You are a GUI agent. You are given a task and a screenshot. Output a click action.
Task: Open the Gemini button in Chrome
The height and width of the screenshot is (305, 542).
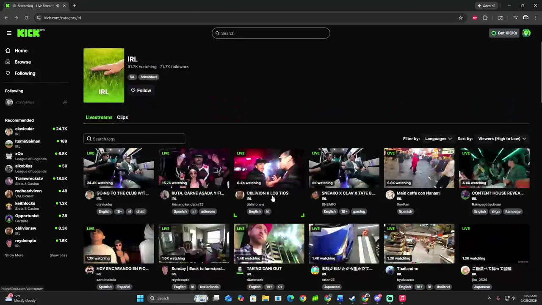click(x=486, y=6)
